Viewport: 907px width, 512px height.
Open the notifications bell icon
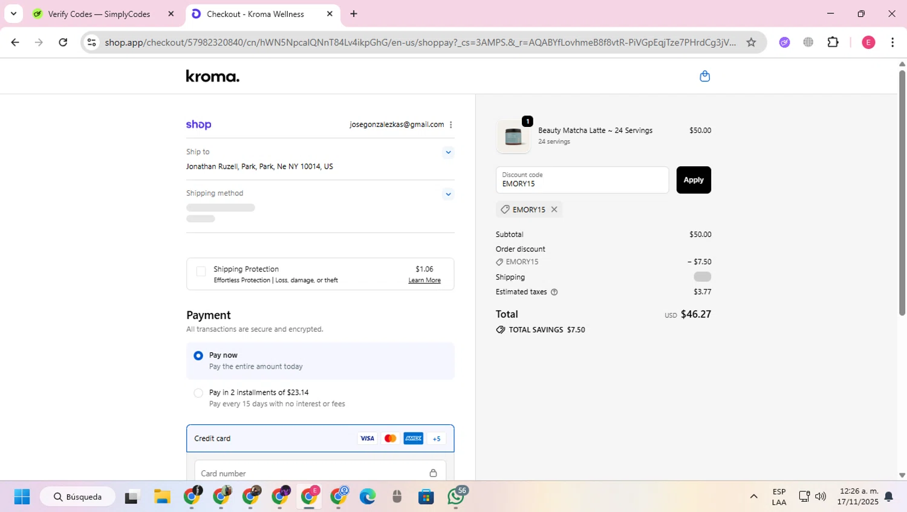coord(889,497)
